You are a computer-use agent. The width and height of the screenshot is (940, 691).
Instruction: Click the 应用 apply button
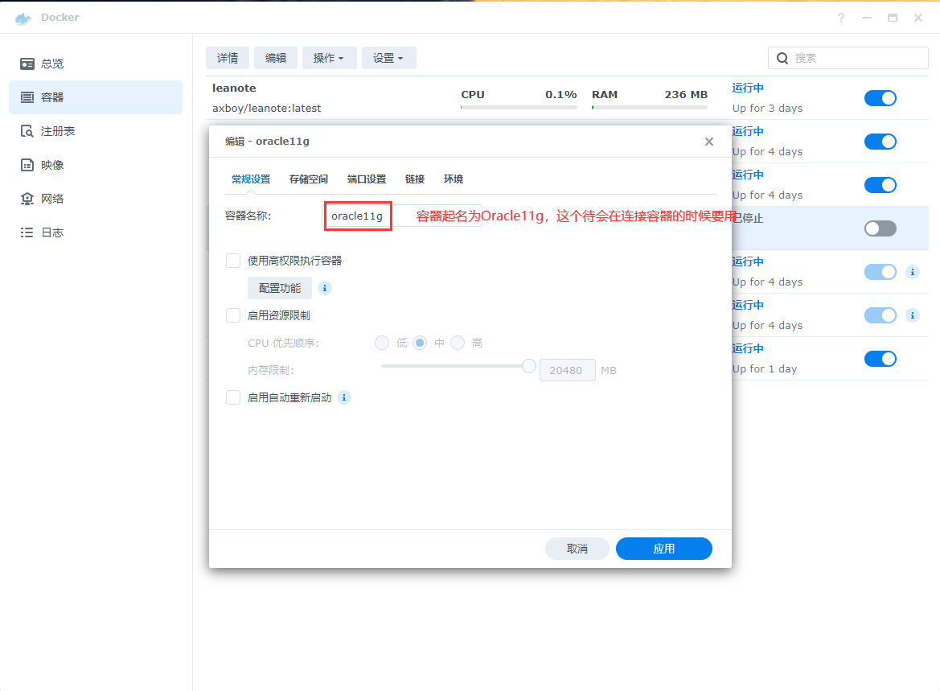coord(663,549)
